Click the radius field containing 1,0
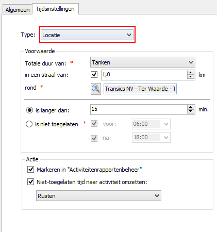Viewport: 217px width, 232px height. point(144,75)
